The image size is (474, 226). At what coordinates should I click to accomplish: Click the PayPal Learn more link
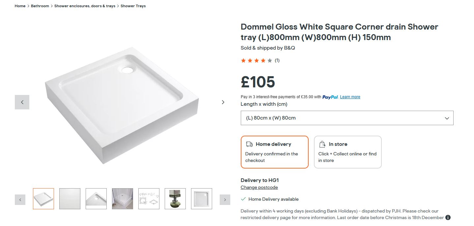(x=350, y=97)
